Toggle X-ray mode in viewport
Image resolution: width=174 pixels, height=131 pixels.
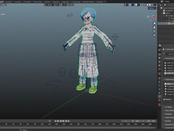[142, 5]
